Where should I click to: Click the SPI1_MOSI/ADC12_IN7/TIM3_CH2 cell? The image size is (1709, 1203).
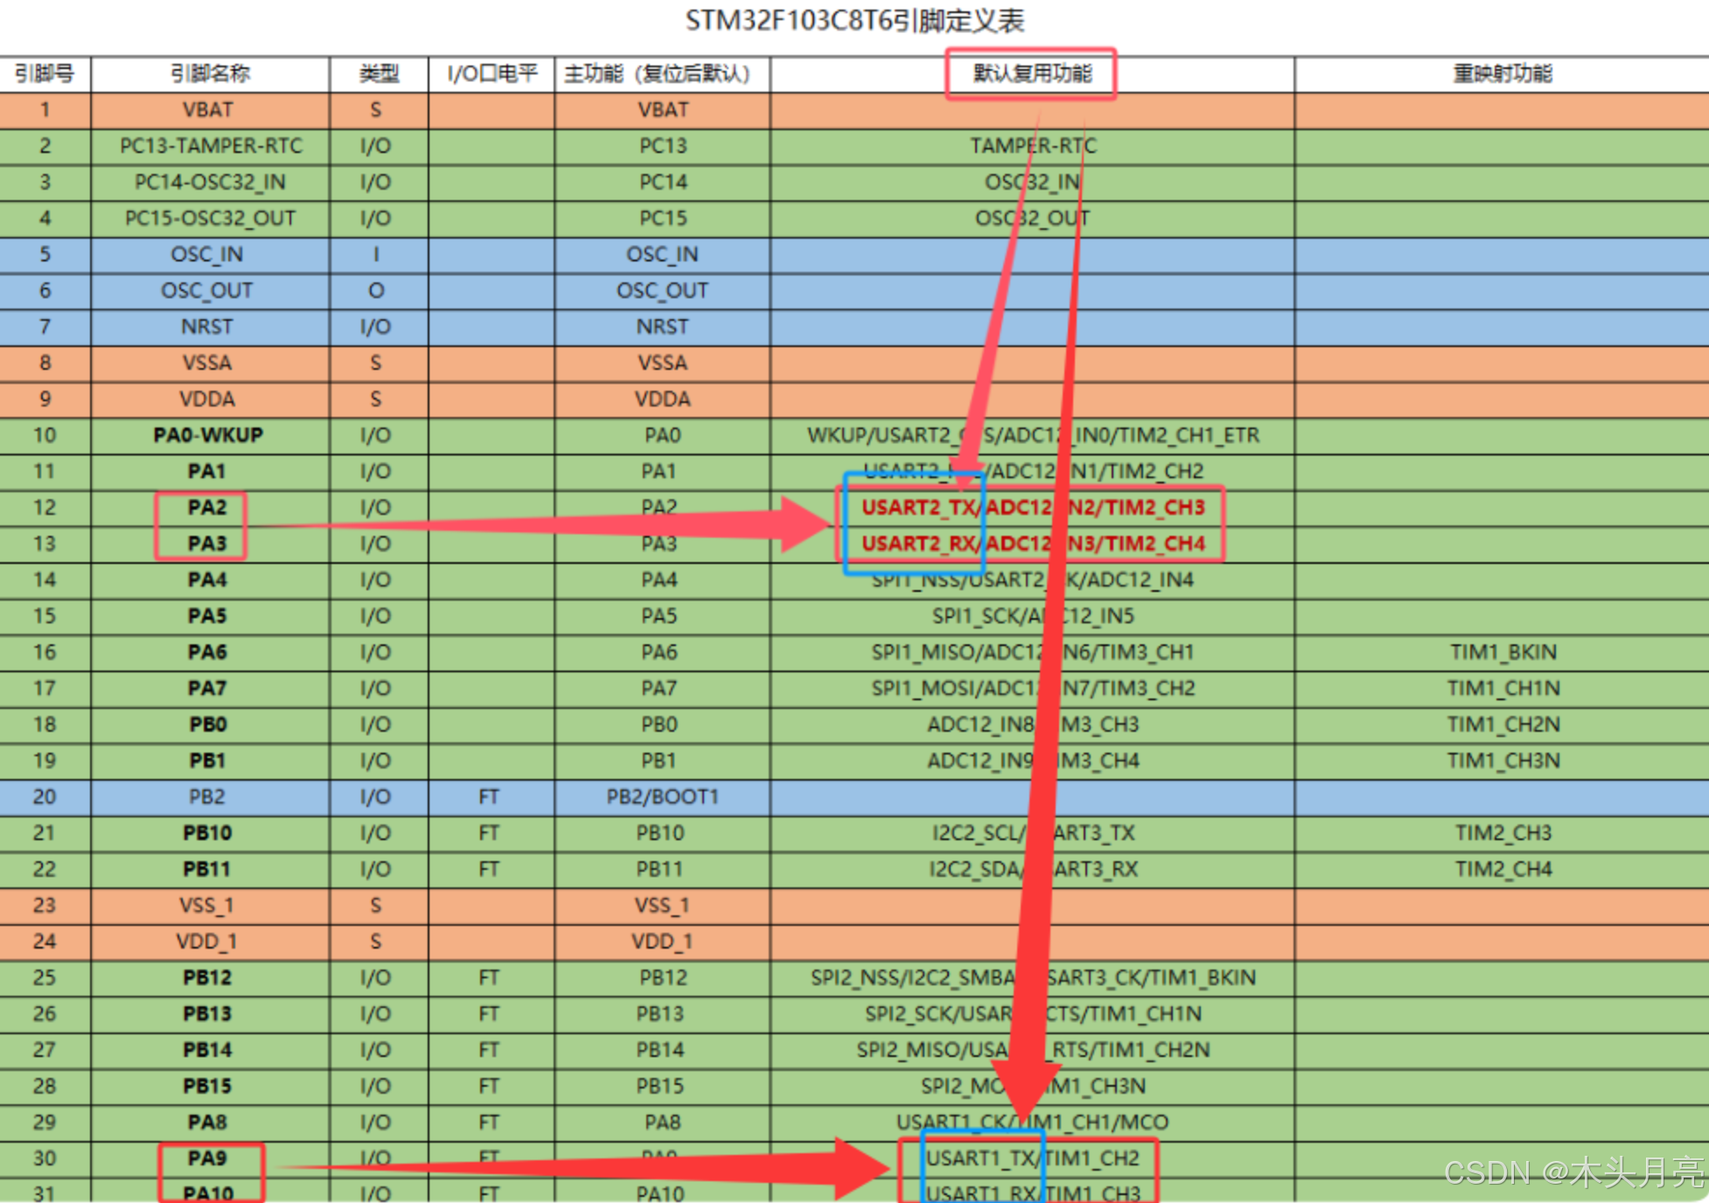point(1032,689)
